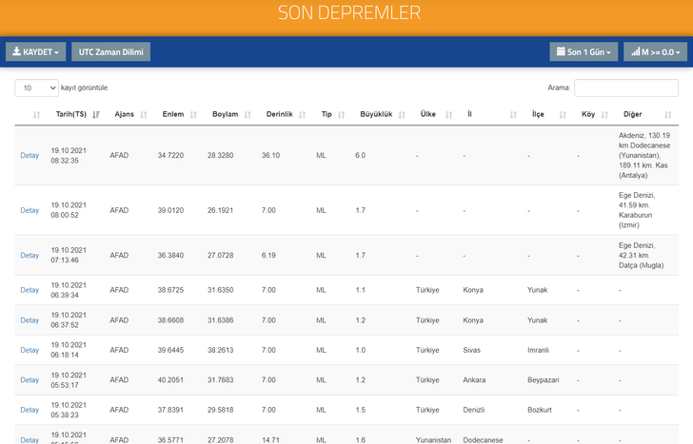Select longitude value 29.5818
The image size is (693, 444).
[x=221, y=410]
